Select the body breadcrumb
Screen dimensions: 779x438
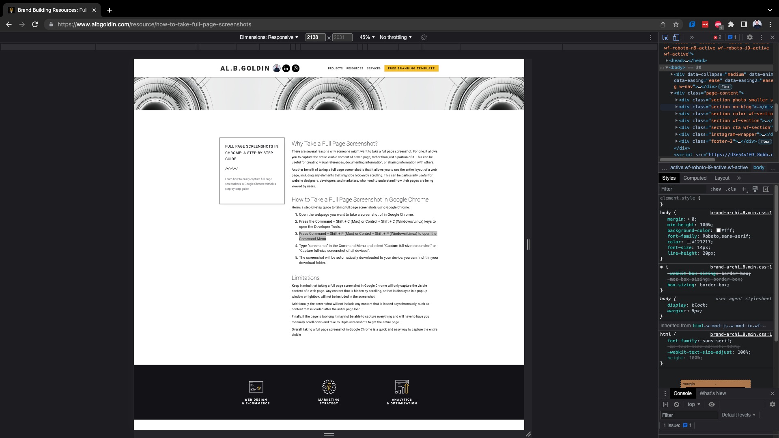tap(759, 167)
